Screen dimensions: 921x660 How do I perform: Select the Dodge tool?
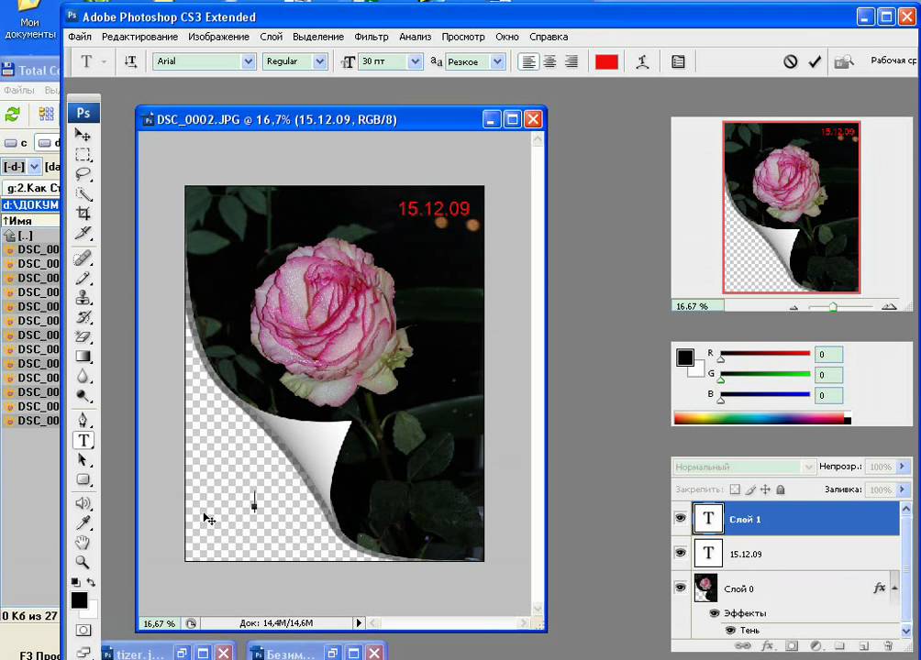point(83,396)
